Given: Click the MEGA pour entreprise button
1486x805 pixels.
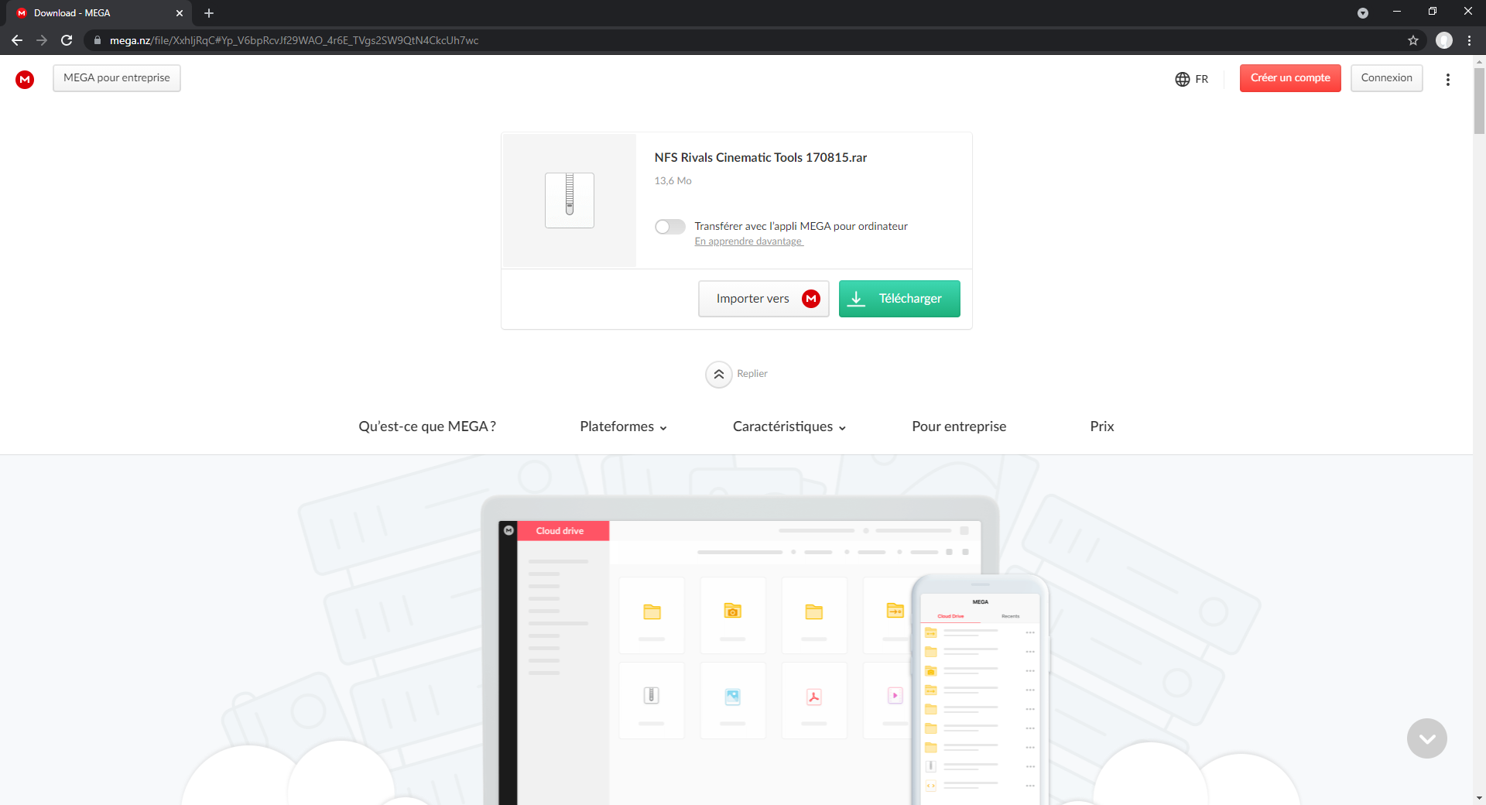Looking at the screenshot, I should pos(117,78).
